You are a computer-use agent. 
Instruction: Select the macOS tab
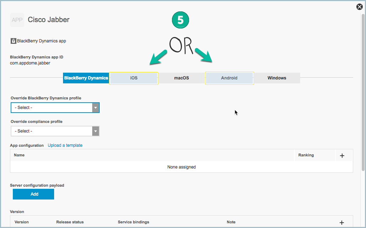[x=181, y=78]
